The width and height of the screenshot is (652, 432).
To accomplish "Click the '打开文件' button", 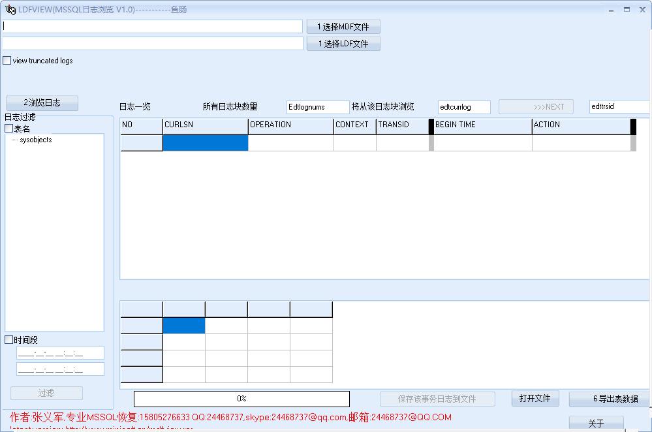I will pos(535,398).
